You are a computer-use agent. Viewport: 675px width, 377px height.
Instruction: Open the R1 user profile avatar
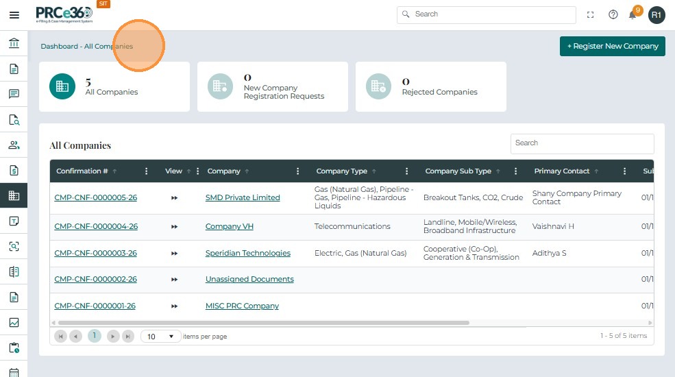pos(656,14)
